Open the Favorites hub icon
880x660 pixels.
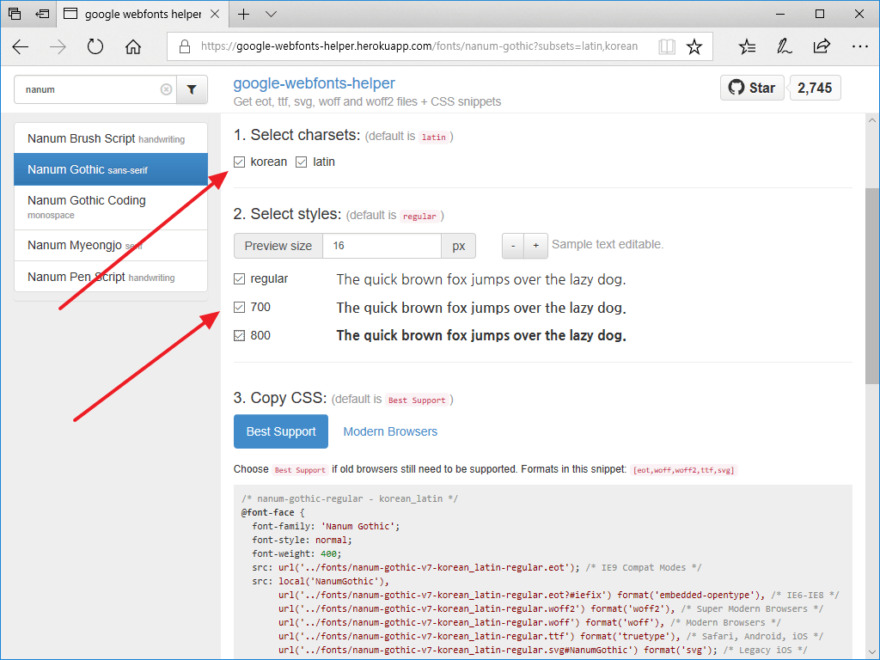coord(747,46)
